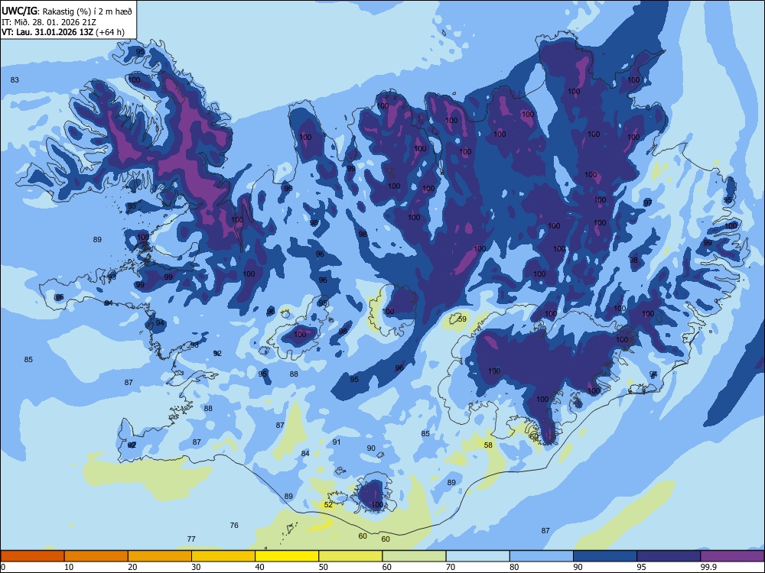Screen dimensions: 765x573
Task: Choose the amber legend swatch between 30 and 40
Action: pyautogui.click(x=223, y=556)
